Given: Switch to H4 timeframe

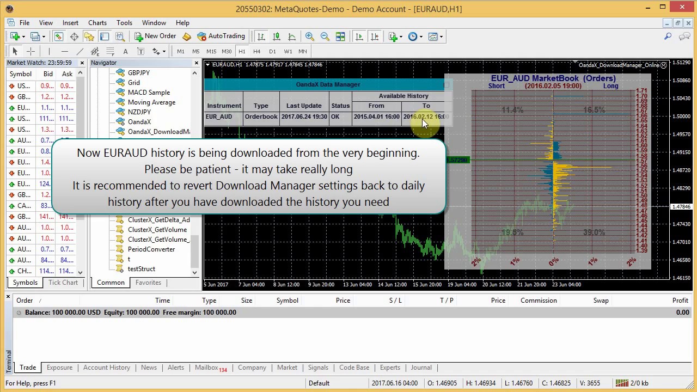Looking at the screenshot, I should (x=257, y=51).
